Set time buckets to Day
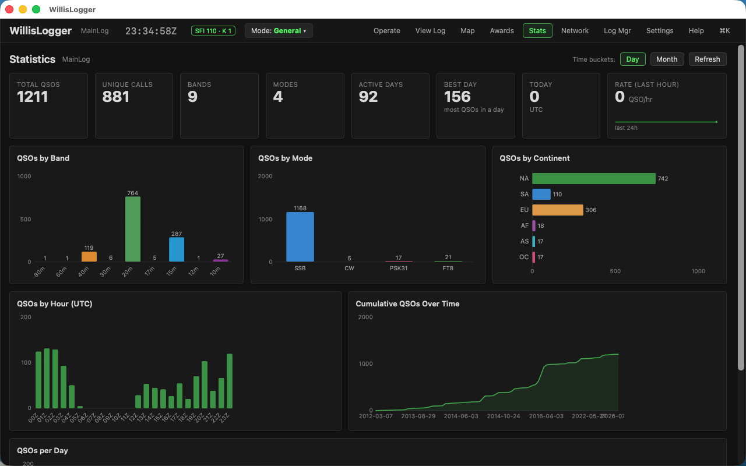The image size is (746, 466). click(632, 59)
